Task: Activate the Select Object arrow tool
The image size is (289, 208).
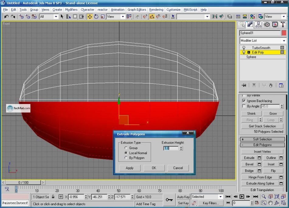Action: 62,17
